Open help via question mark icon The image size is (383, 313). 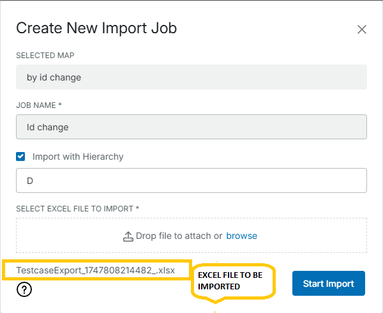click(x=24, y=290)
